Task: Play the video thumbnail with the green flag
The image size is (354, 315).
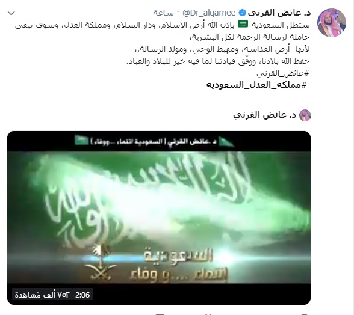Action: pos(159,218)
